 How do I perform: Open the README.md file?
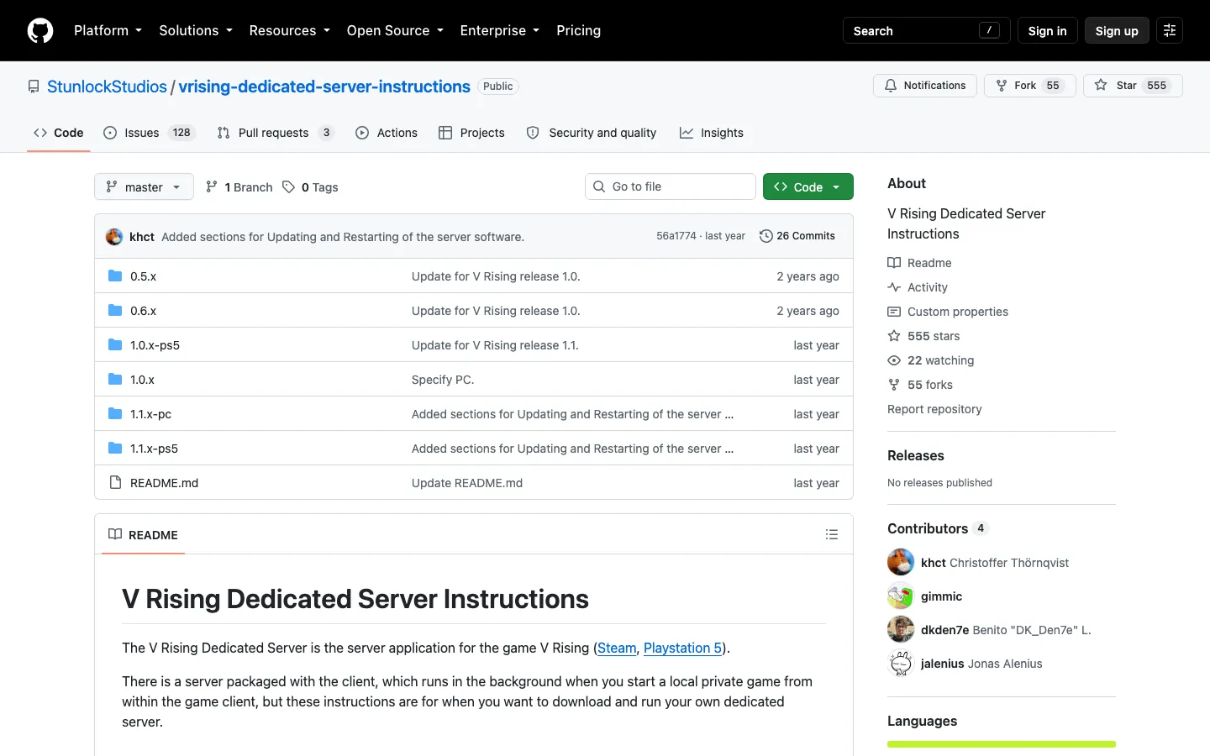click(164, 483)
